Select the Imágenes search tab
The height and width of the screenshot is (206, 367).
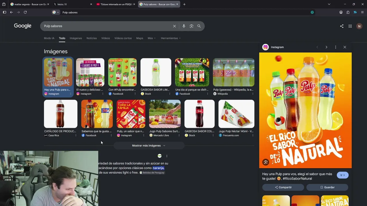[x=76, y=38]
